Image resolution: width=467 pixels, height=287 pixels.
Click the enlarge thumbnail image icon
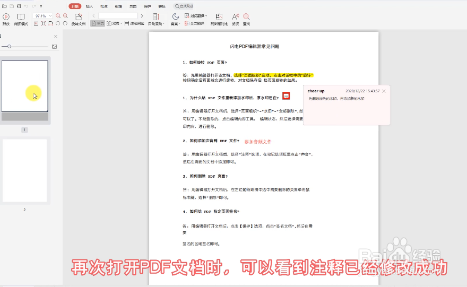(54, 47)
